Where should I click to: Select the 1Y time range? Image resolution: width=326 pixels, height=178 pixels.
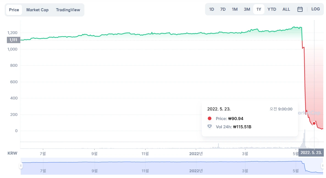pyautogui.click(x=259, y=9)
